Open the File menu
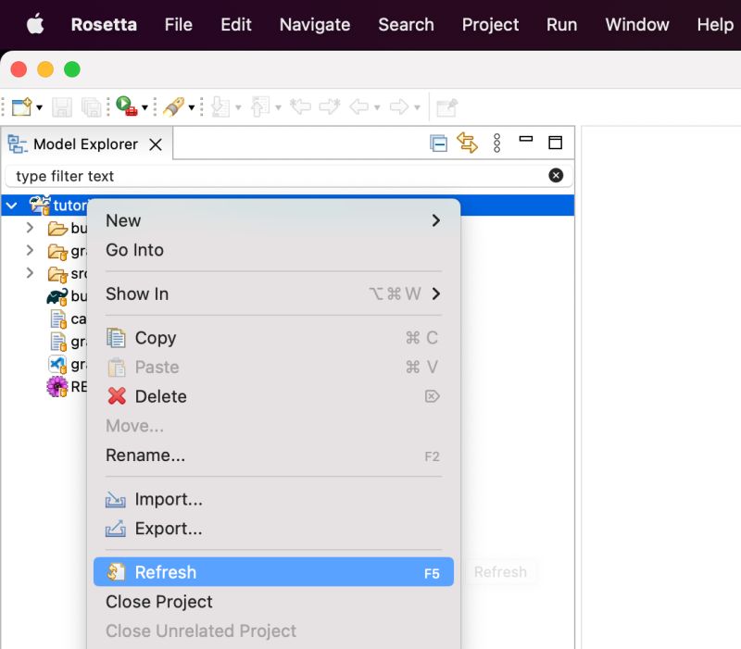 tap(179, 25)
